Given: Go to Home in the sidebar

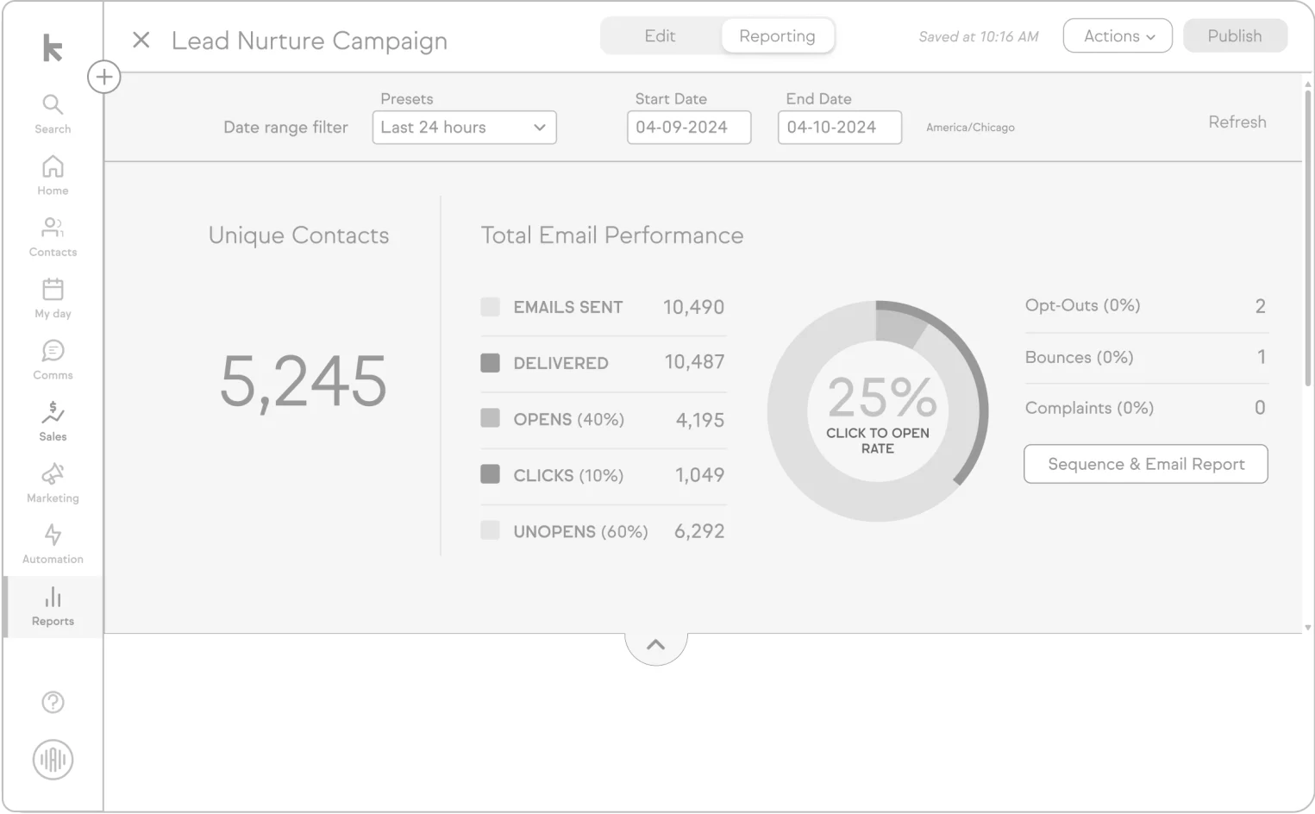Looking at the screenshot, I should point(53,175).
